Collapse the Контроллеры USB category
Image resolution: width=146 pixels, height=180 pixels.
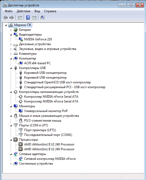tap(11, 68)
